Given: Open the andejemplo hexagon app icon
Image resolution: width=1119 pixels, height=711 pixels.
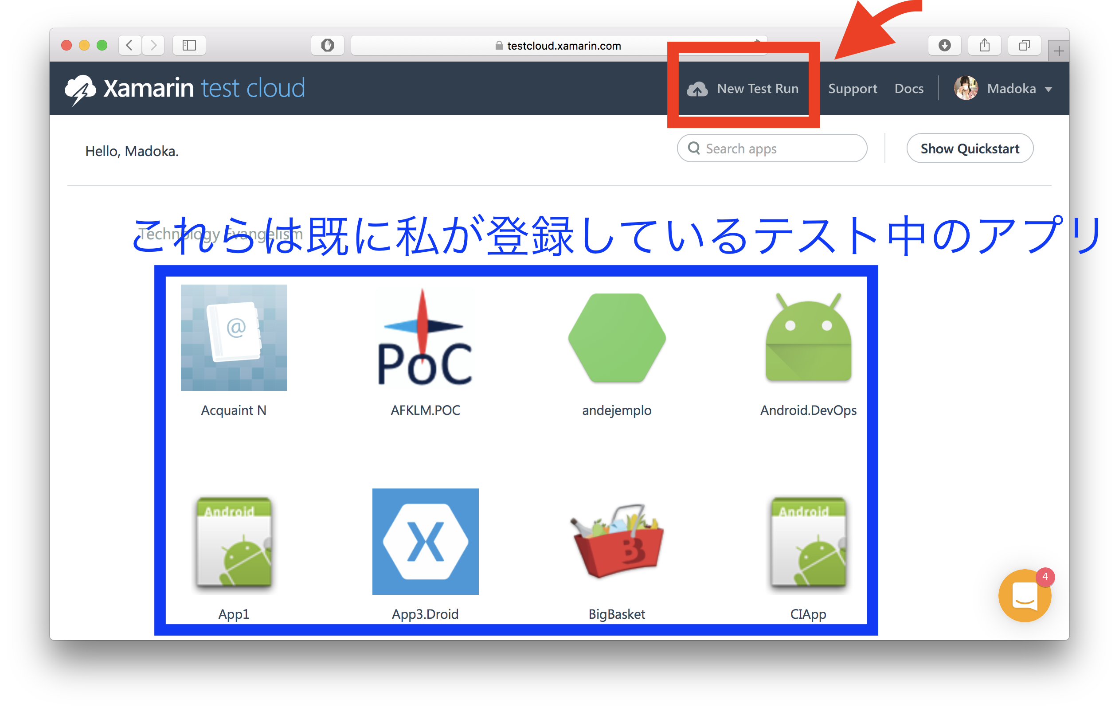Looking at the screenshot, I should 617,337.
